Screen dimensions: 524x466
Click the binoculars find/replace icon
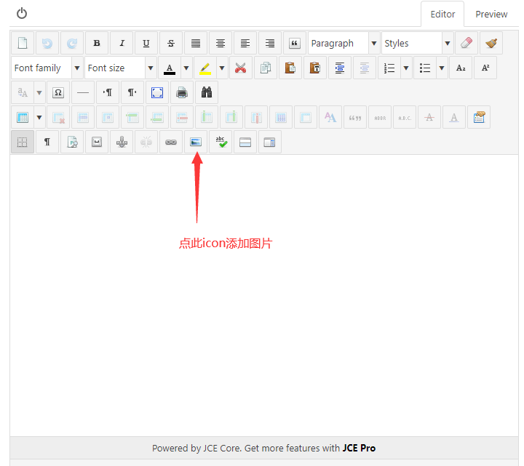click(206, 93)
